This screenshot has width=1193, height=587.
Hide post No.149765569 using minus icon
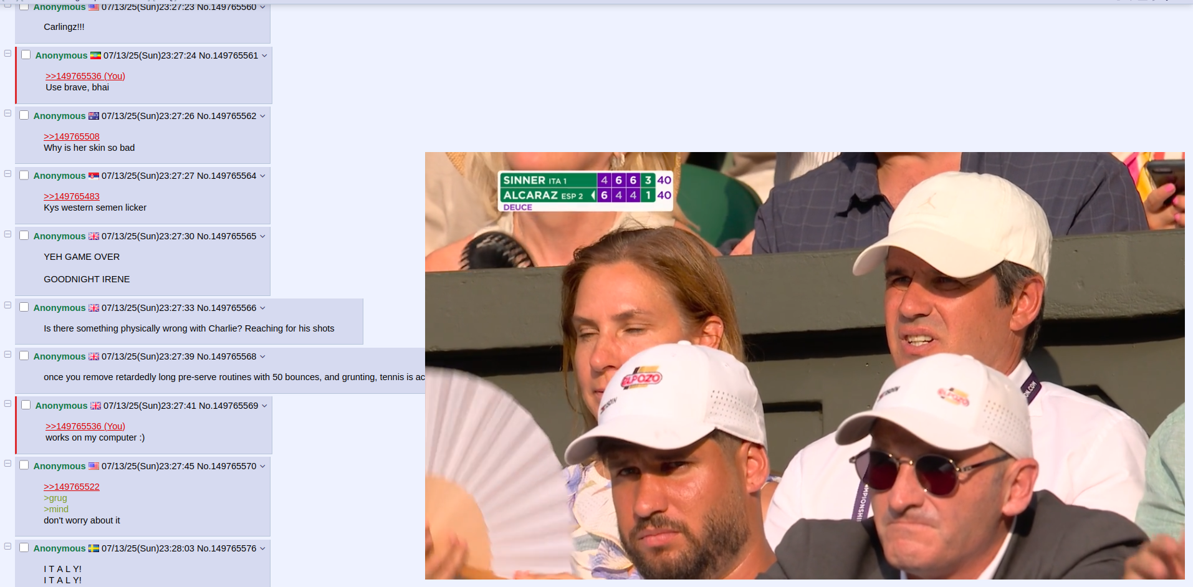(7, 404)
